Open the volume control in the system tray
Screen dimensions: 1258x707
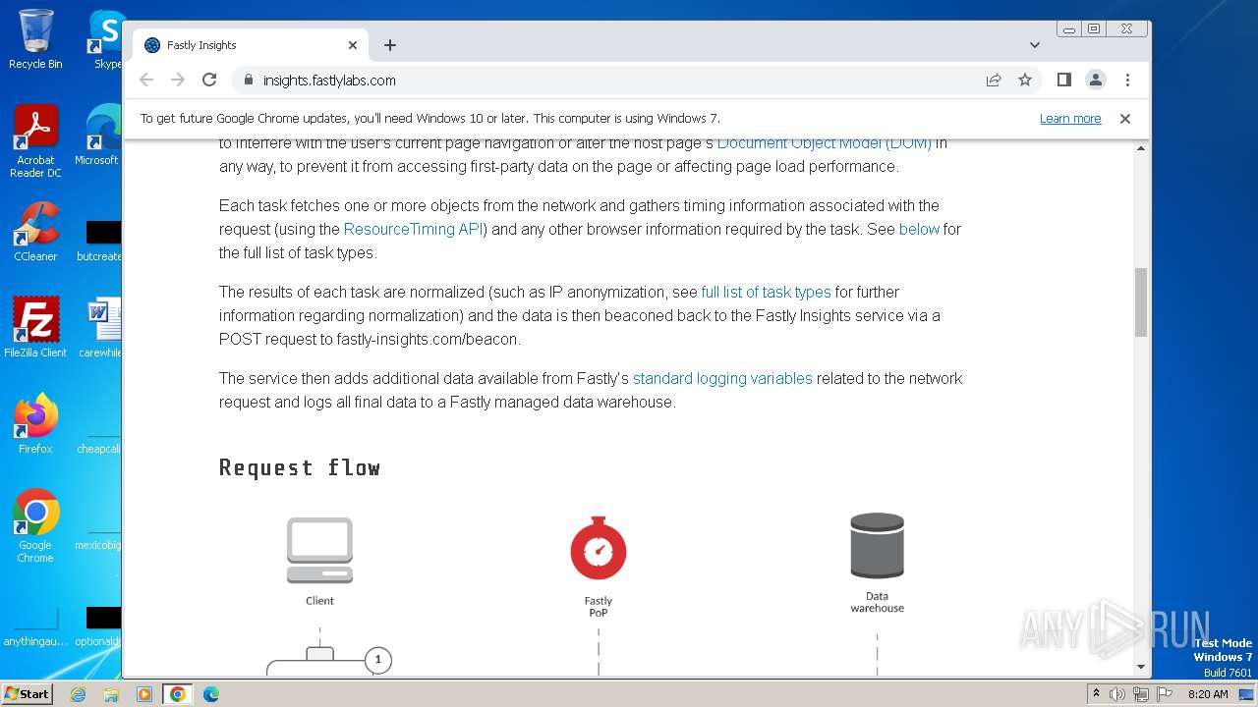click(1117, 694)
